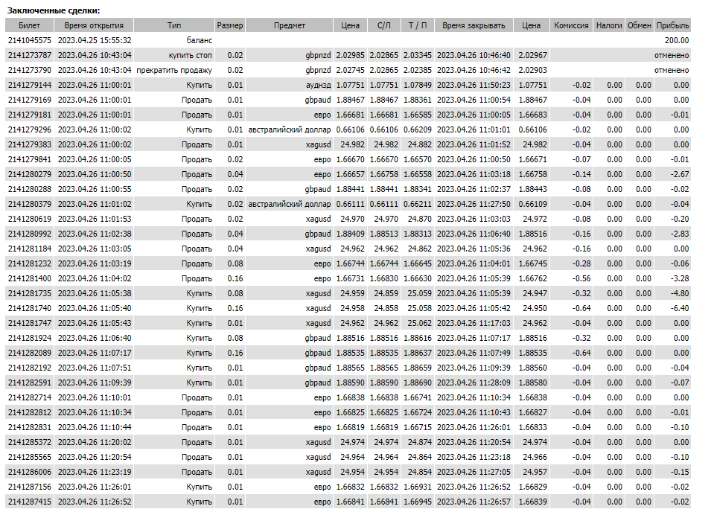Select the Предмет column header
The width and height of the screenshot is (714, 512).
[x=290, y=25]
